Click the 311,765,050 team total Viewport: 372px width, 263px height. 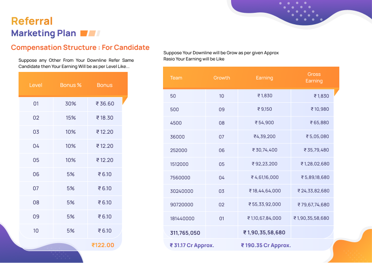tap(185, 233)
